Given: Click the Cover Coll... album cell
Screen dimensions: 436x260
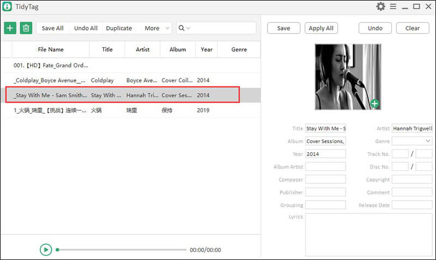Looking at the screenshot, I should (177, 80).
